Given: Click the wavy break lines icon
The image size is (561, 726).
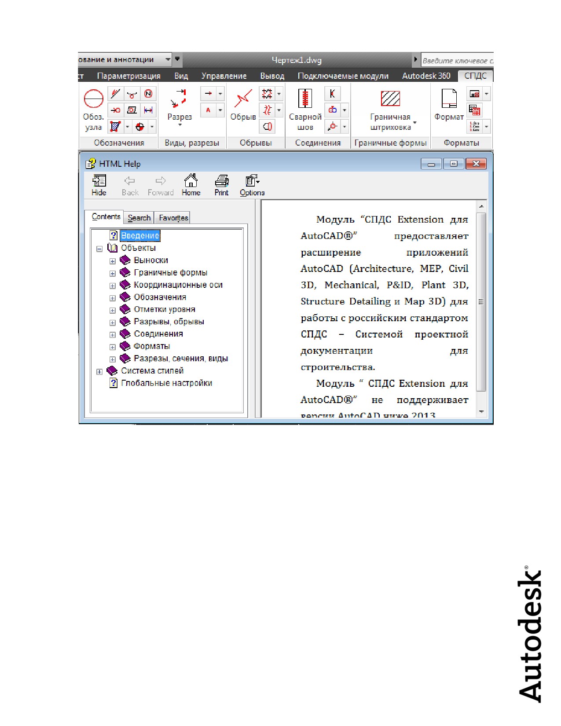Looking at the screenshot, I should [267, 110].
